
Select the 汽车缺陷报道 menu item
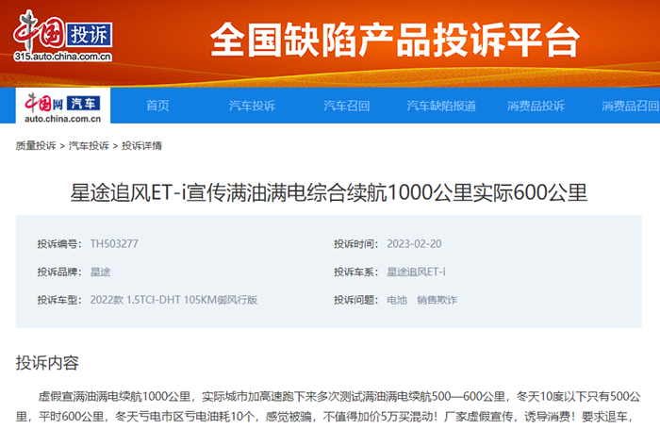[441, 106]
